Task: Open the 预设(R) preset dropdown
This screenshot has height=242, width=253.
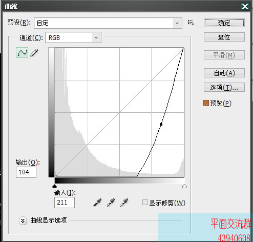Action: (108, 23)
